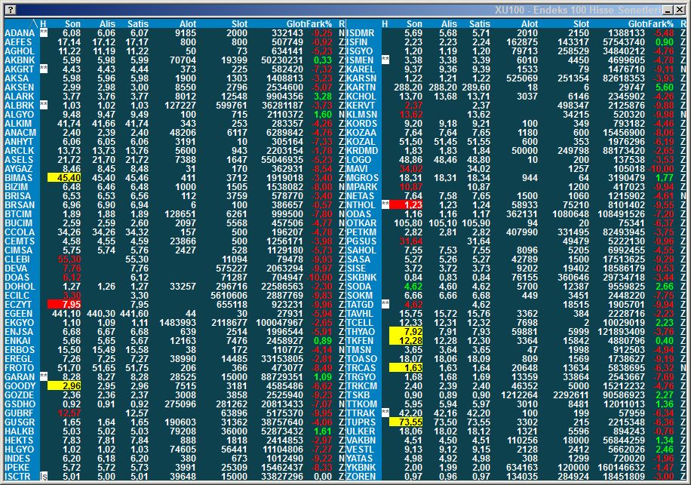Click GUBRF's red last price 12,57

[x=69, y=413]
